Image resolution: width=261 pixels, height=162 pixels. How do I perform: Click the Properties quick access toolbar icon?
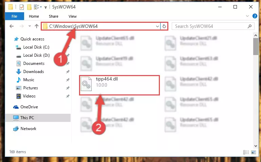[x=22, y=7]
